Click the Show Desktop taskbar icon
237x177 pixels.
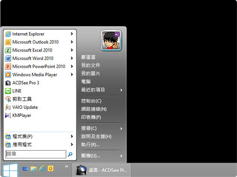tap(25, 169)
